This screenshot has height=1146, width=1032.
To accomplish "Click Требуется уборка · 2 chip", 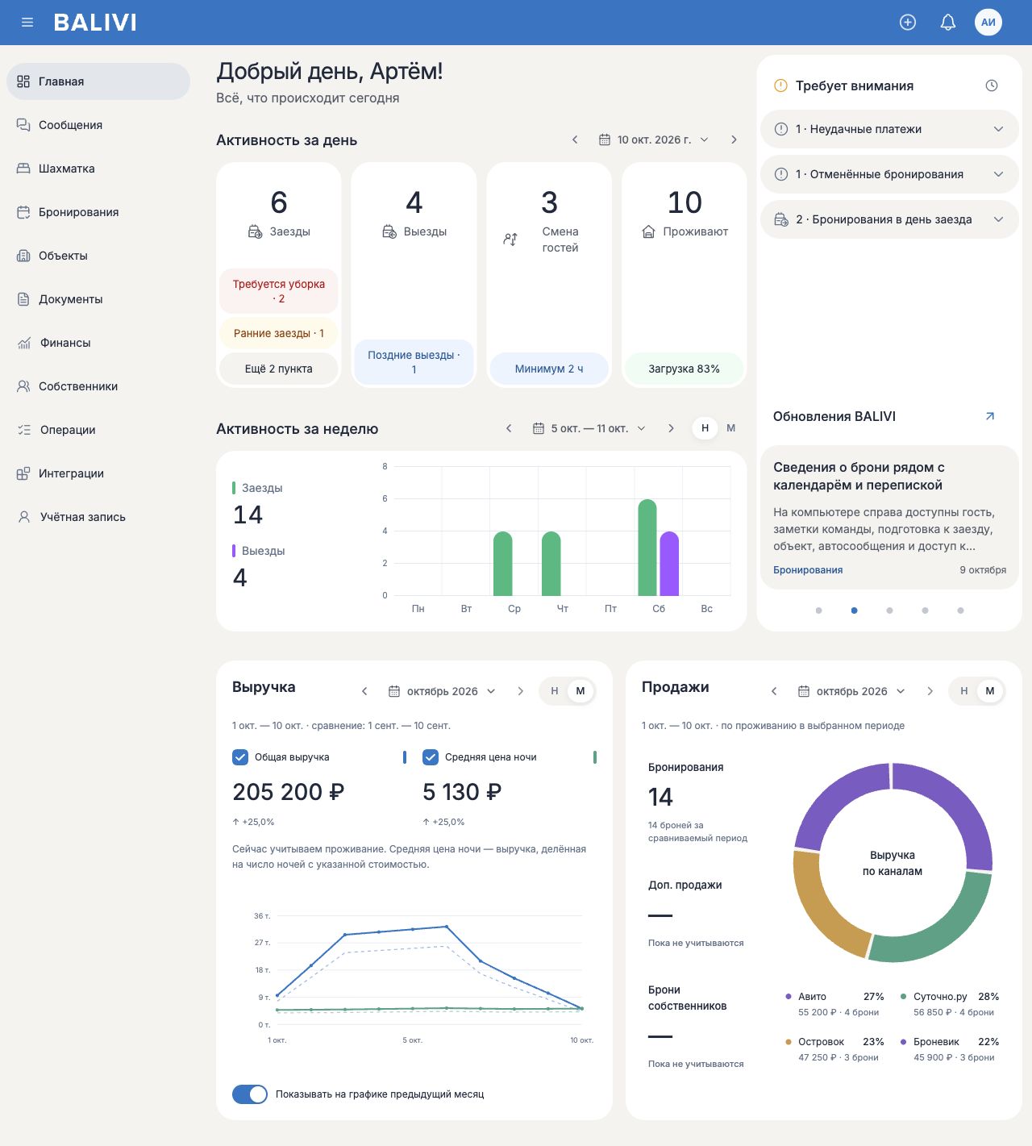I will click(x=279, y=291).
